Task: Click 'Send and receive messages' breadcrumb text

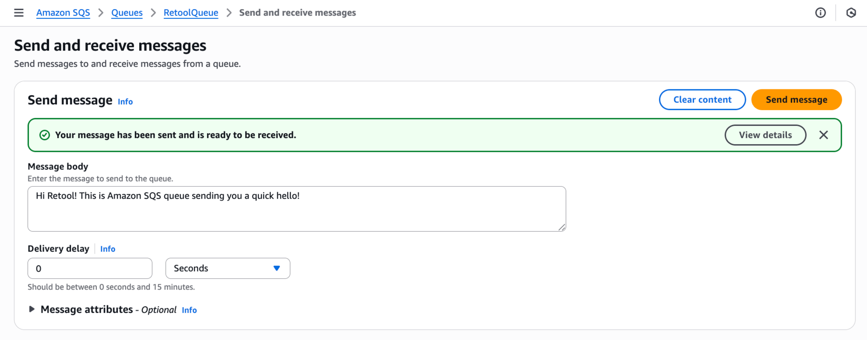Action: pos(298,13)
